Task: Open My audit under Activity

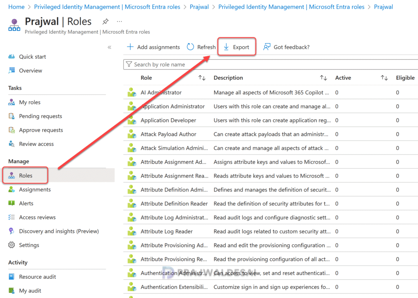Action: point(30,290)
